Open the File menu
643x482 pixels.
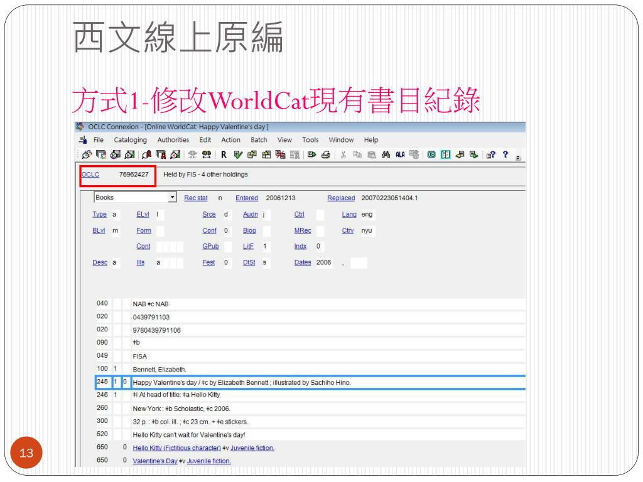99,140
